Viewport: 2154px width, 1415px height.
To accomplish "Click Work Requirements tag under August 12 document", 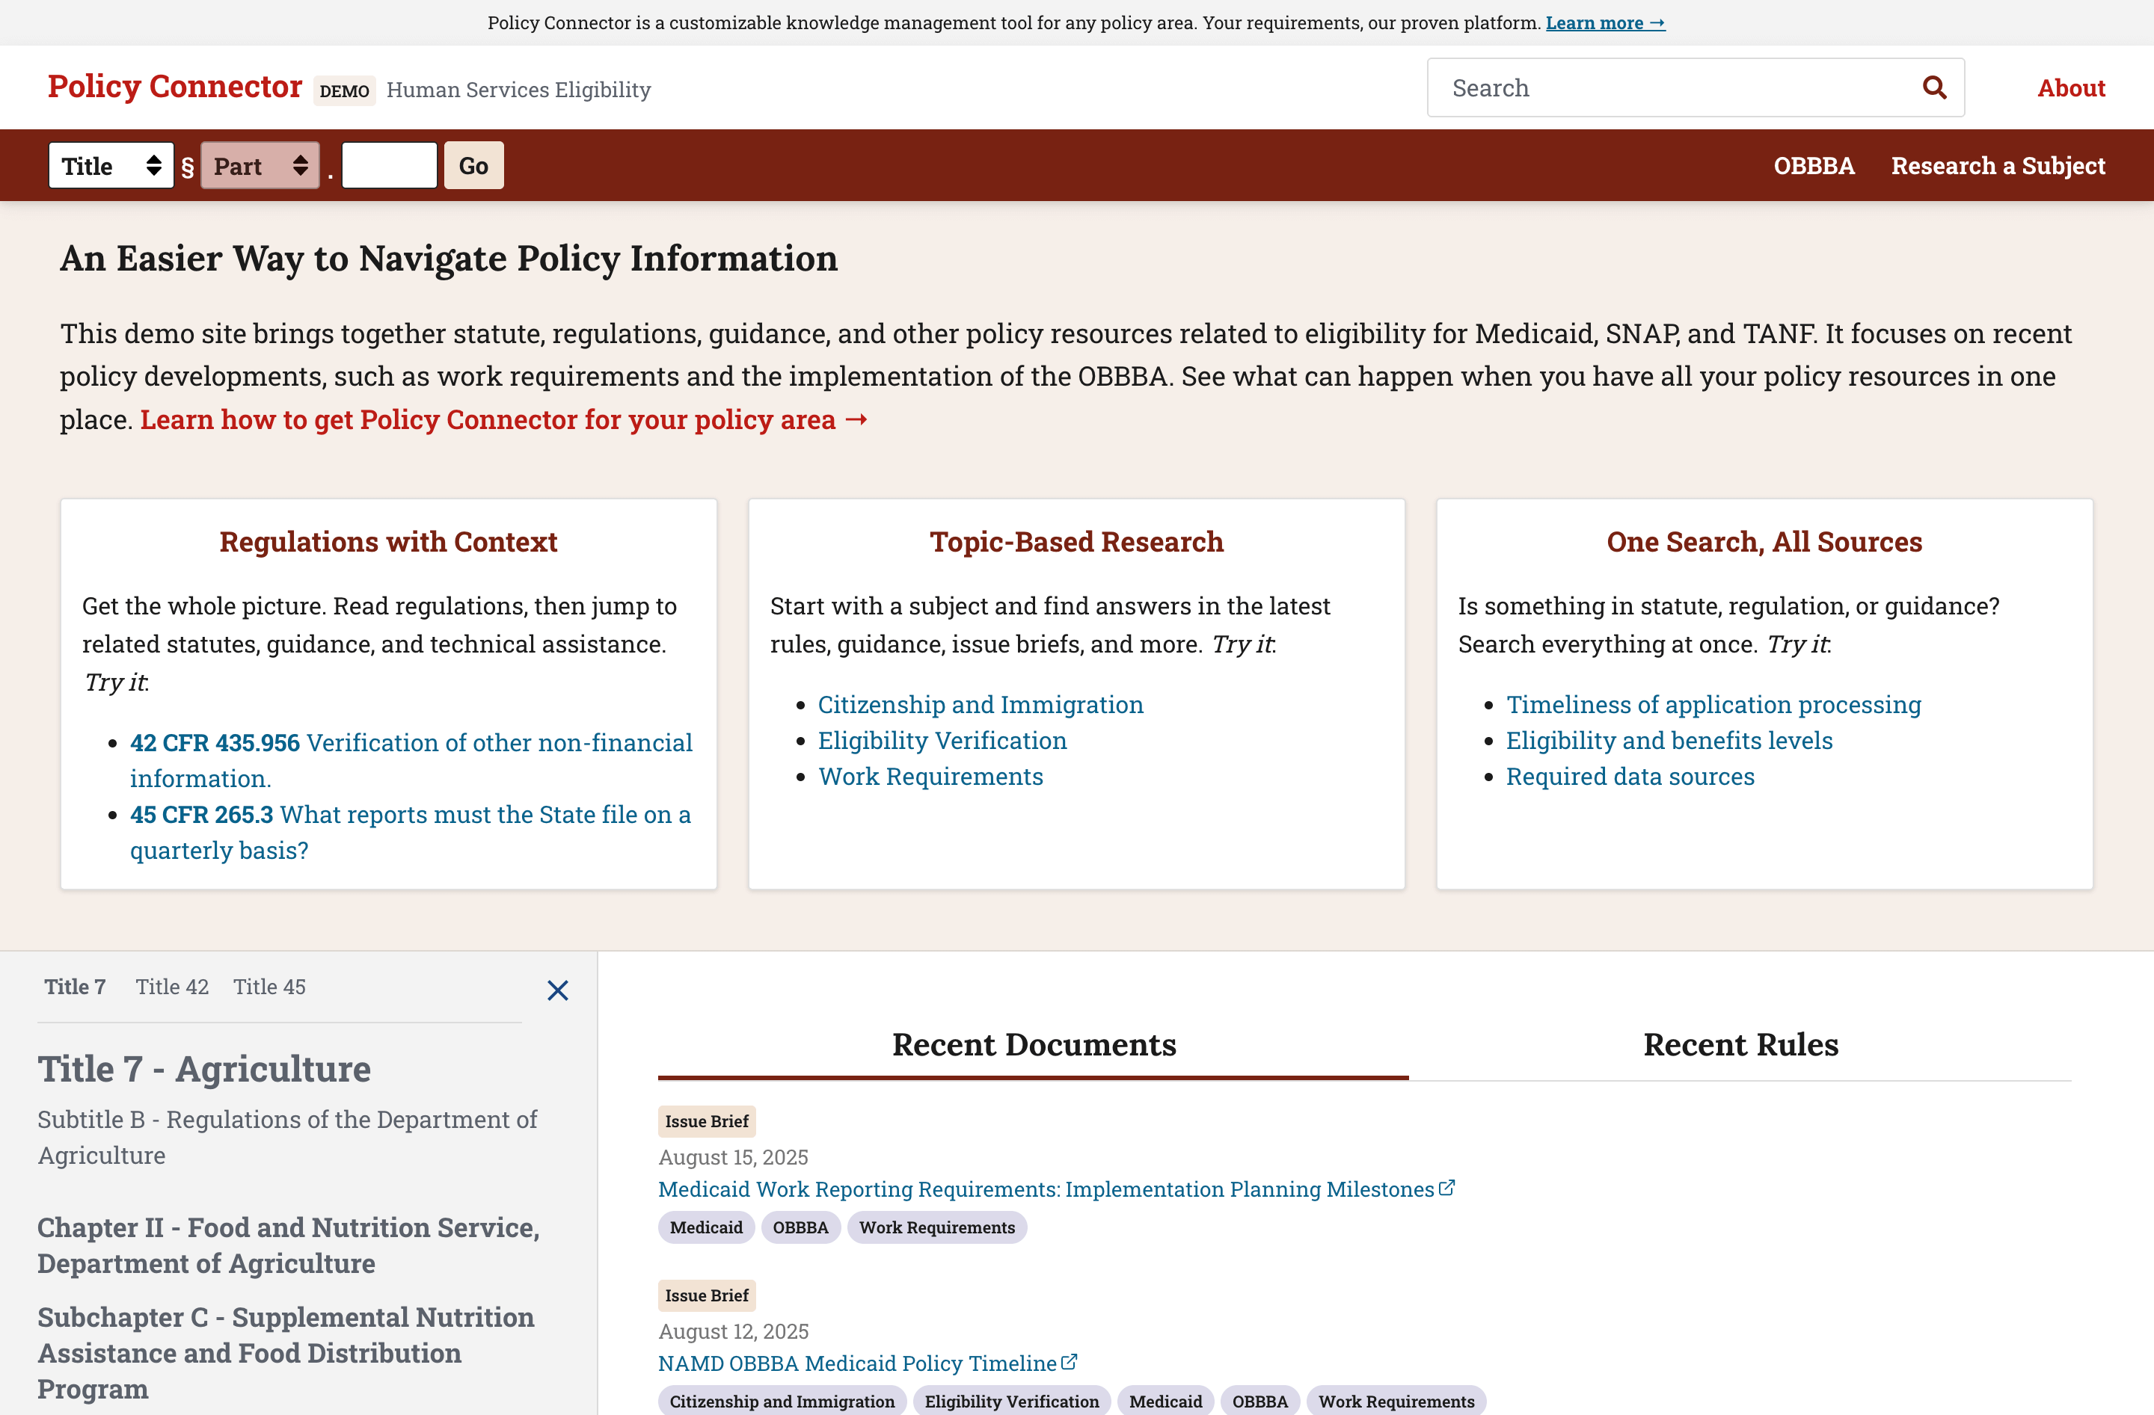I will (1396, 1401).
